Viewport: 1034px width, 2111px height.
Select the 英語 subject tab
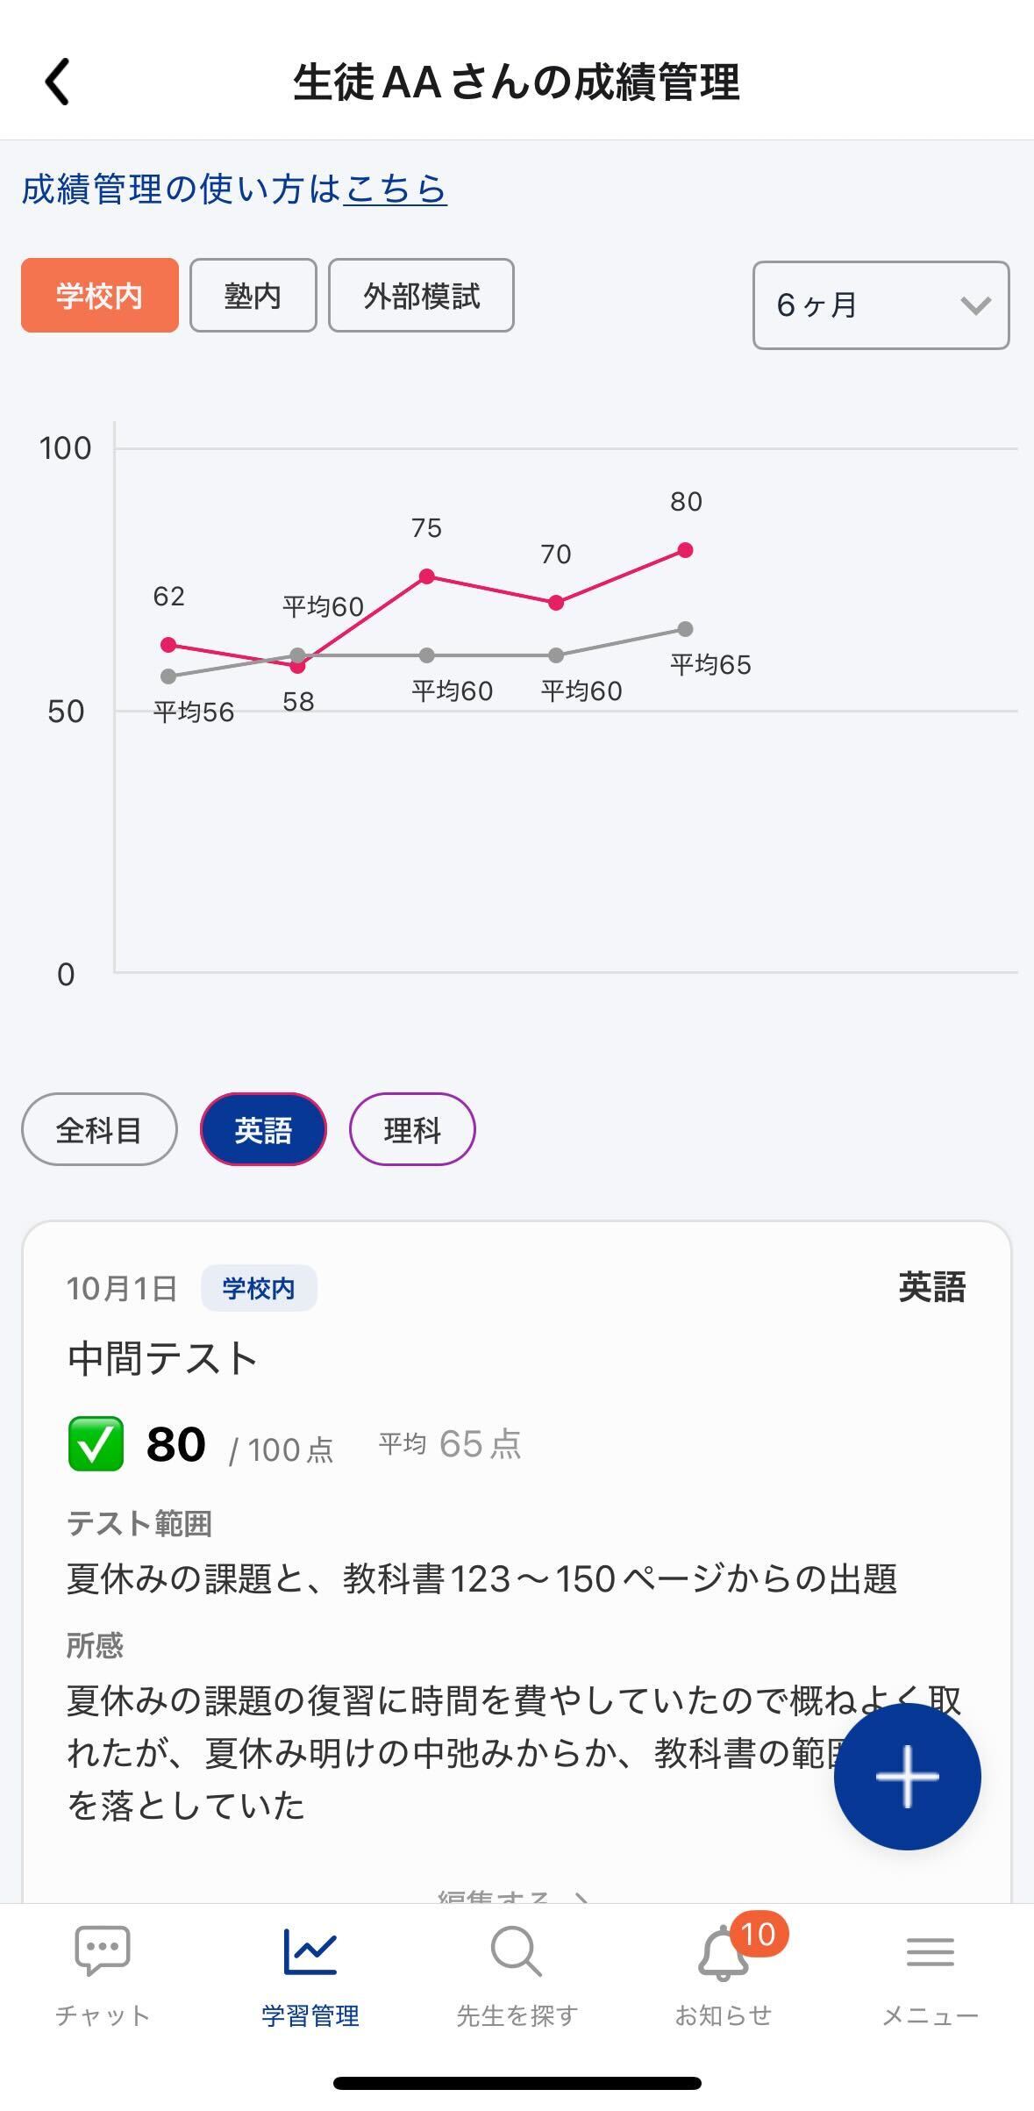point(263,1129)
